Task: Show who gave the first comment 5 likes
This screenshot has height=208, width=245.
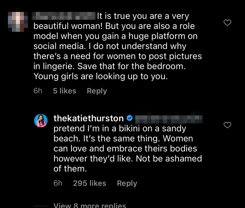Action: pos(64,91)
